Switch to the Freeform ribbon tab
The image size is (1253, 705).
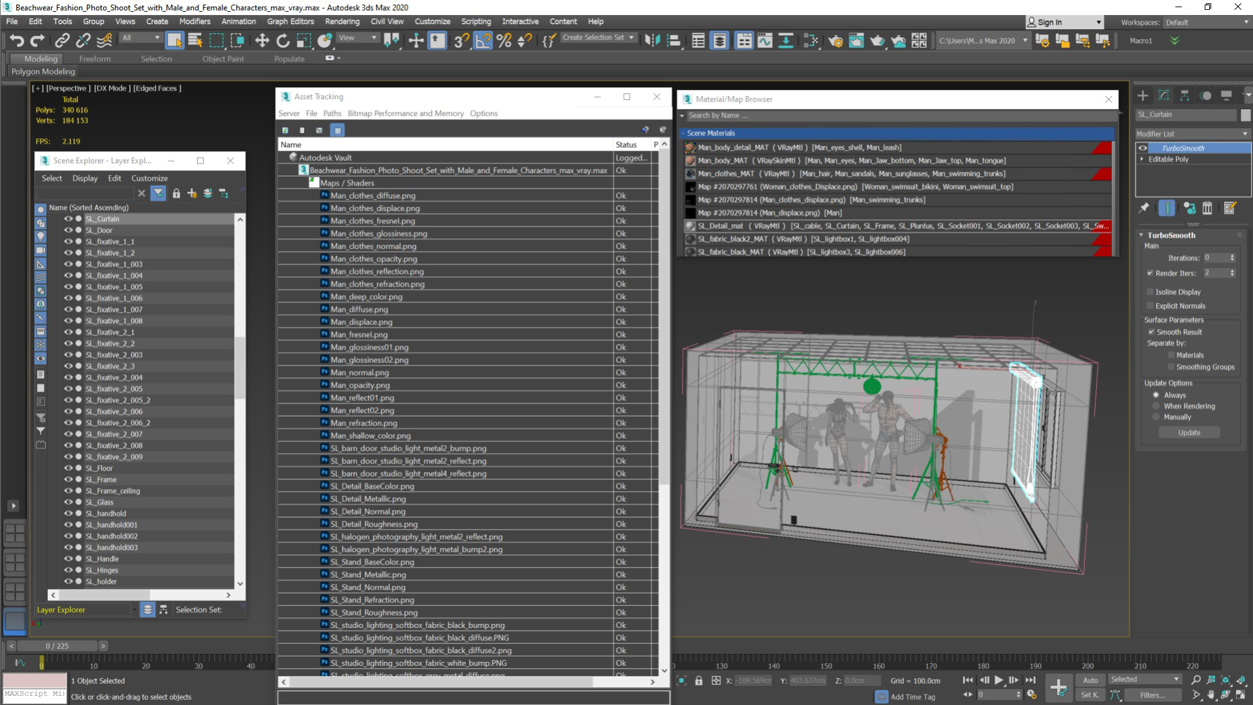[x=95, y=59]
